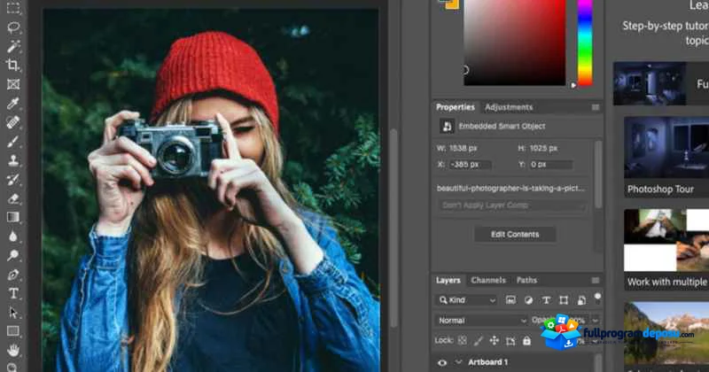The width and height of the screenshot is (709, 372).
Task: Click the canvas vertical scrollbar
Action: pos(393,228)
